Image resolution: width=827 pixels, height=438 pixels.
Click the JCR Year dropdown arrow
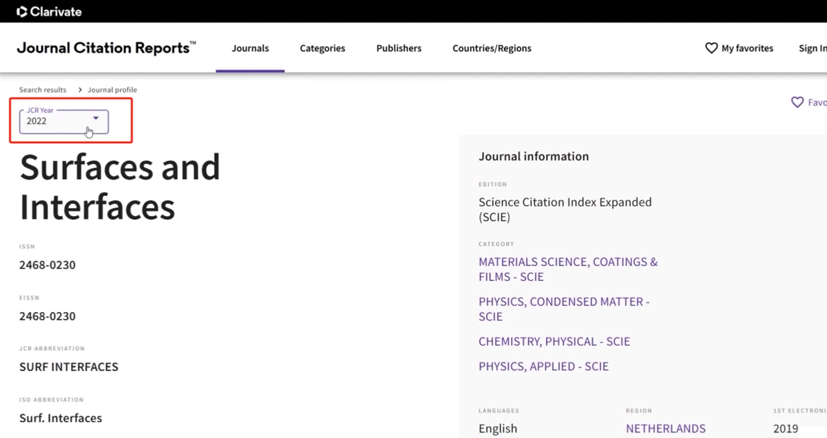click(x=96, y=118)
